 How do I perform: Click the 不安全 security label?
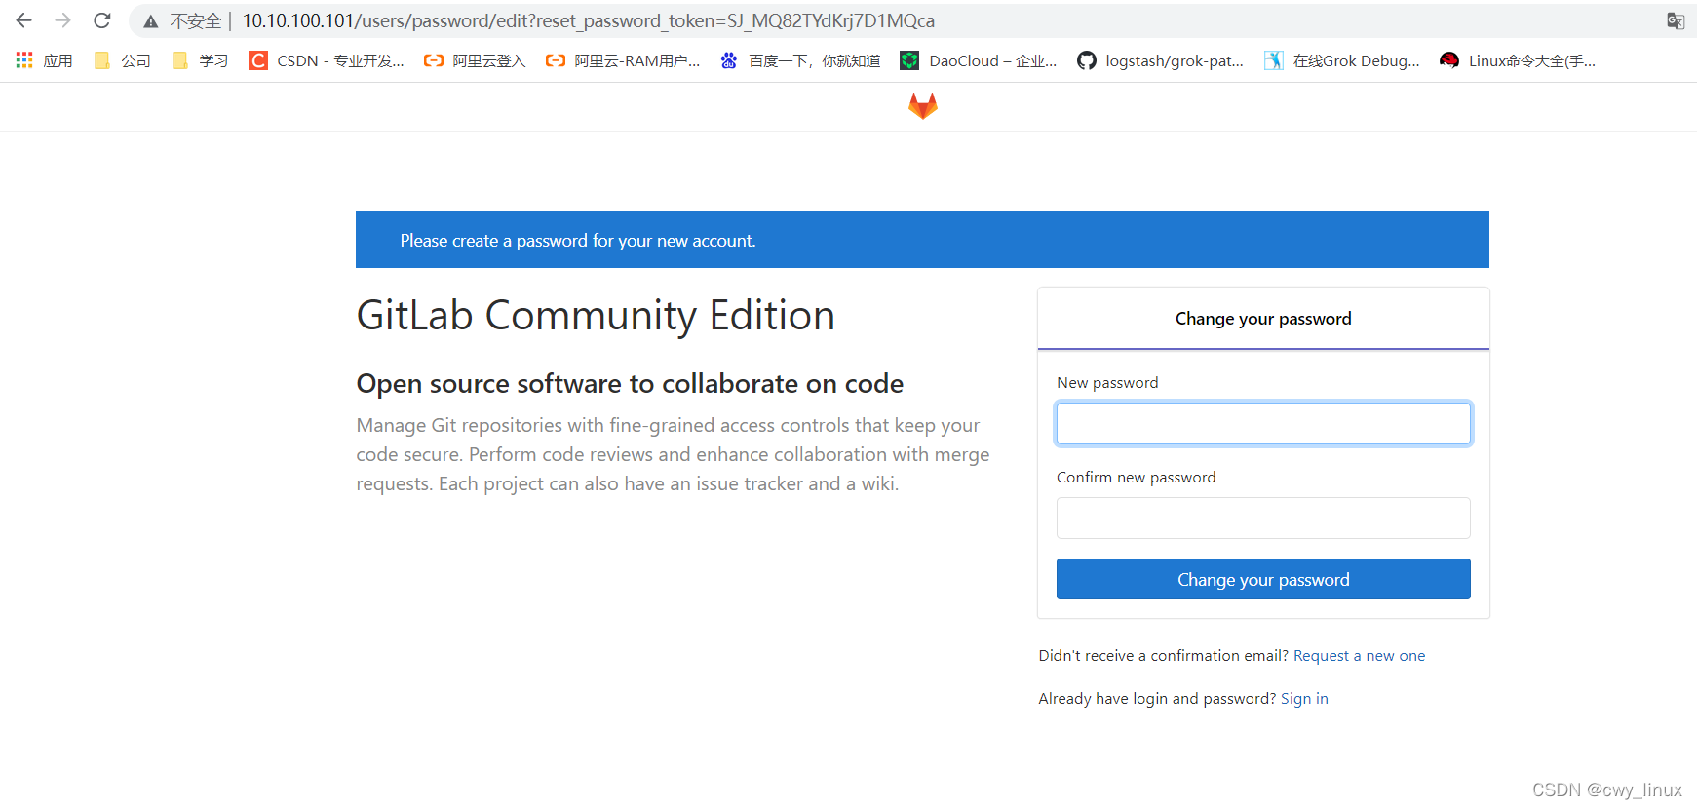pos(196,20)
